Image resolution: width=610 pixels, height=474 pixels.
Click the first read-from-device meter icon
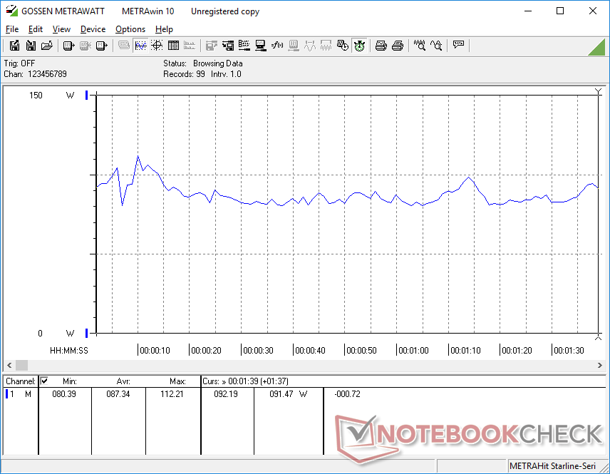pyautogui.click(x=69, y=46)
